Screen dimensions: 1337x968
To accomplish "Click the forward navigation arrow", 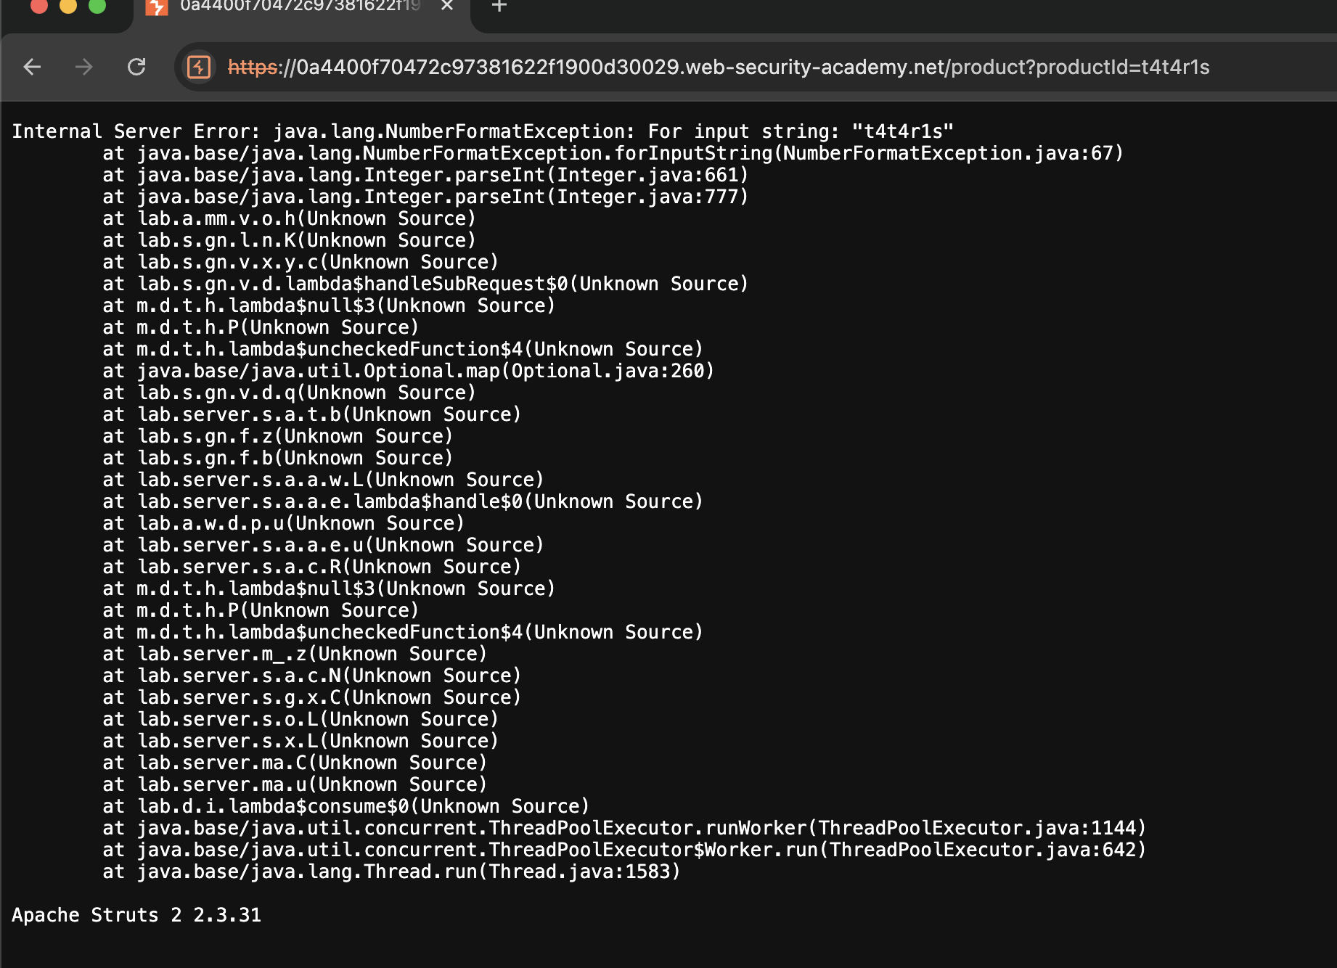I will pyautogui.click(x=84, y=67).
